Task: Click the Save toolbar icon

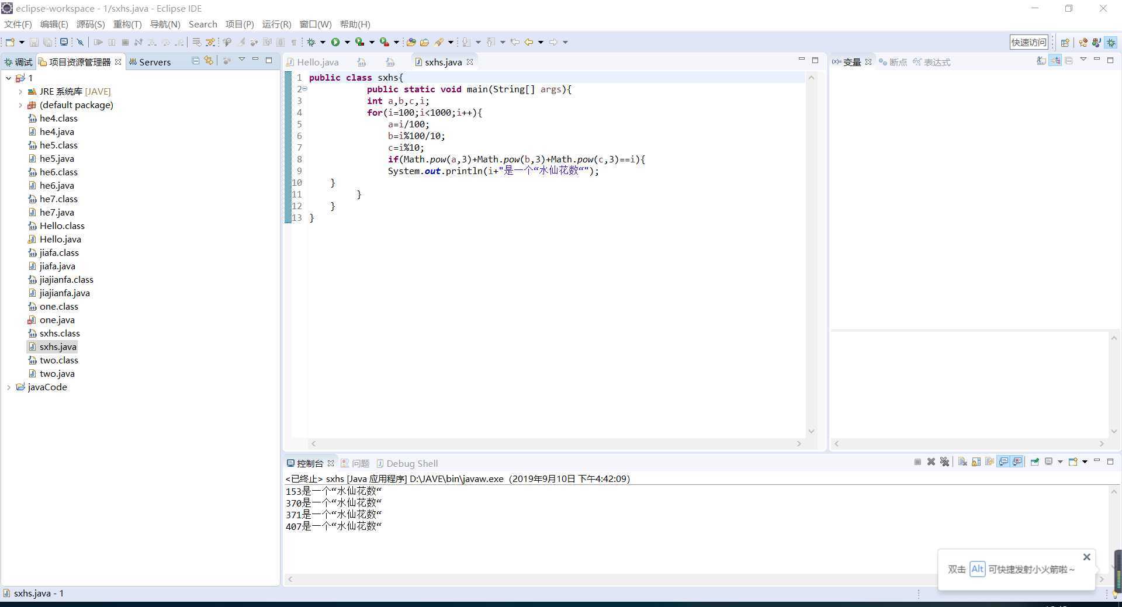Action: point(34,42)
